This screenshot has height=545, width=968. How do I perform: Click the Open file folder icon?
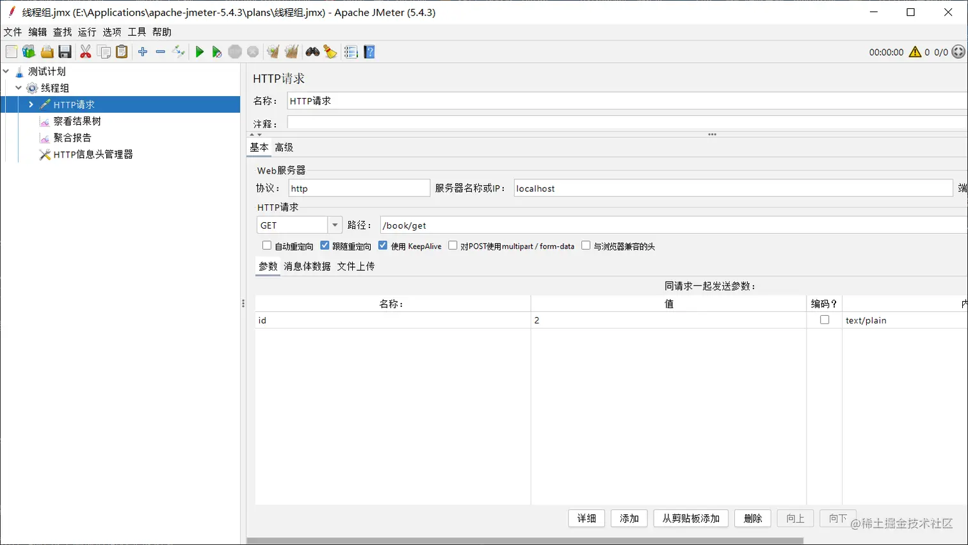(x=47, y=52)
